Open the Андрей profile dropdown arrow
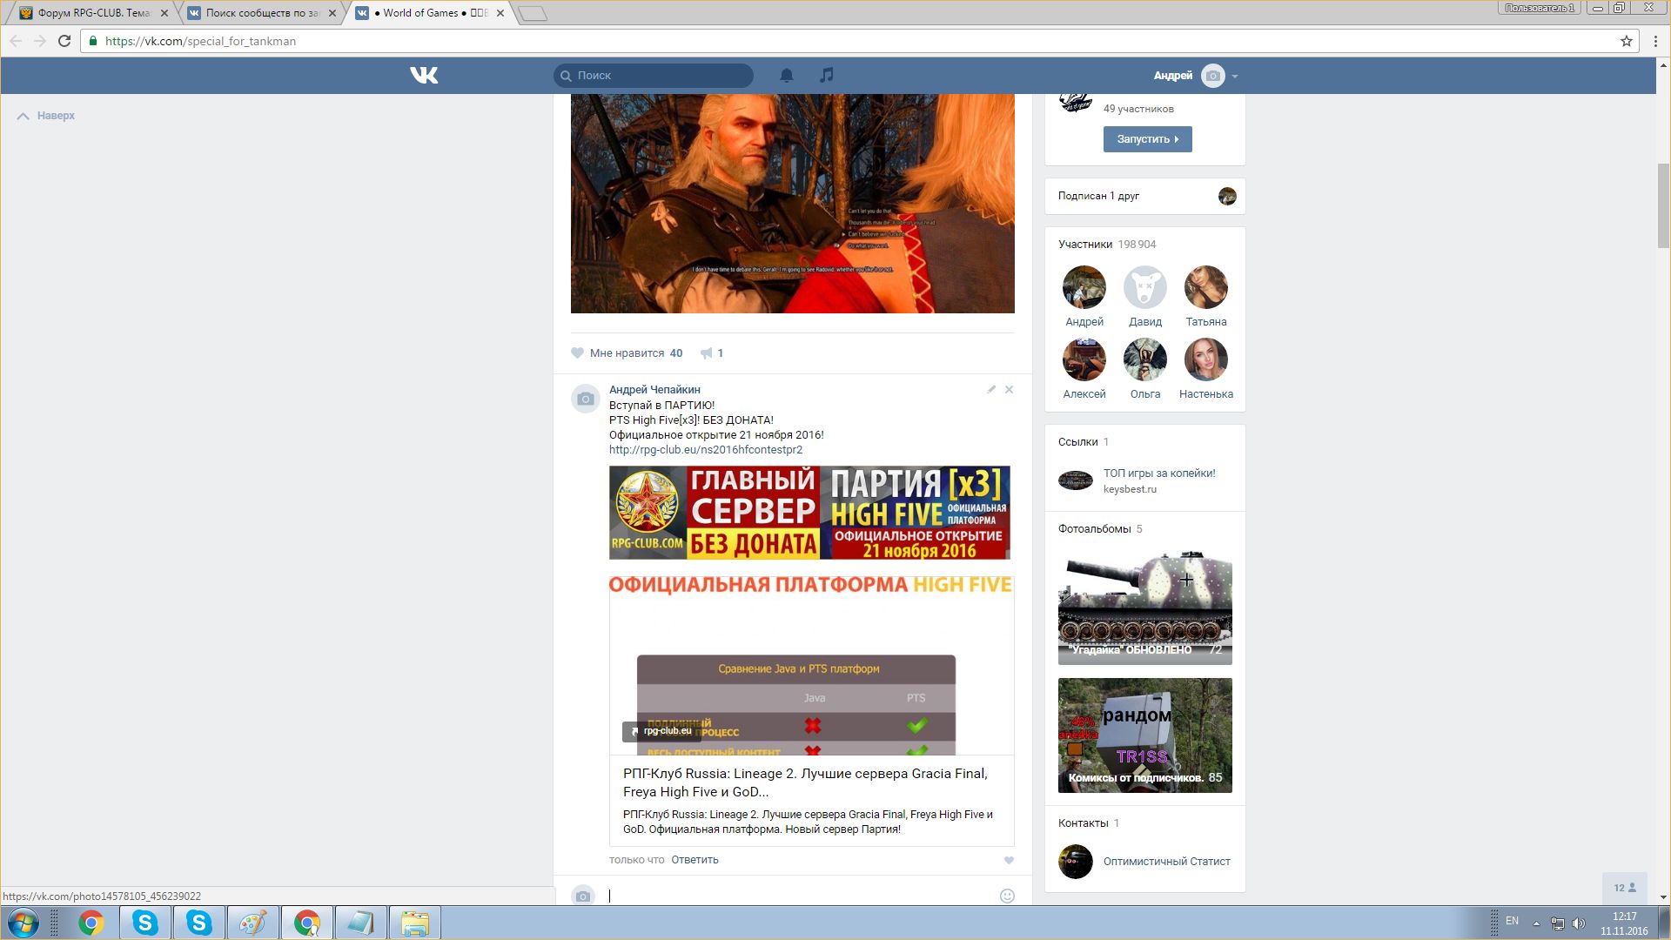Viewport: 1671px width, 940px height. point(1235,77)
